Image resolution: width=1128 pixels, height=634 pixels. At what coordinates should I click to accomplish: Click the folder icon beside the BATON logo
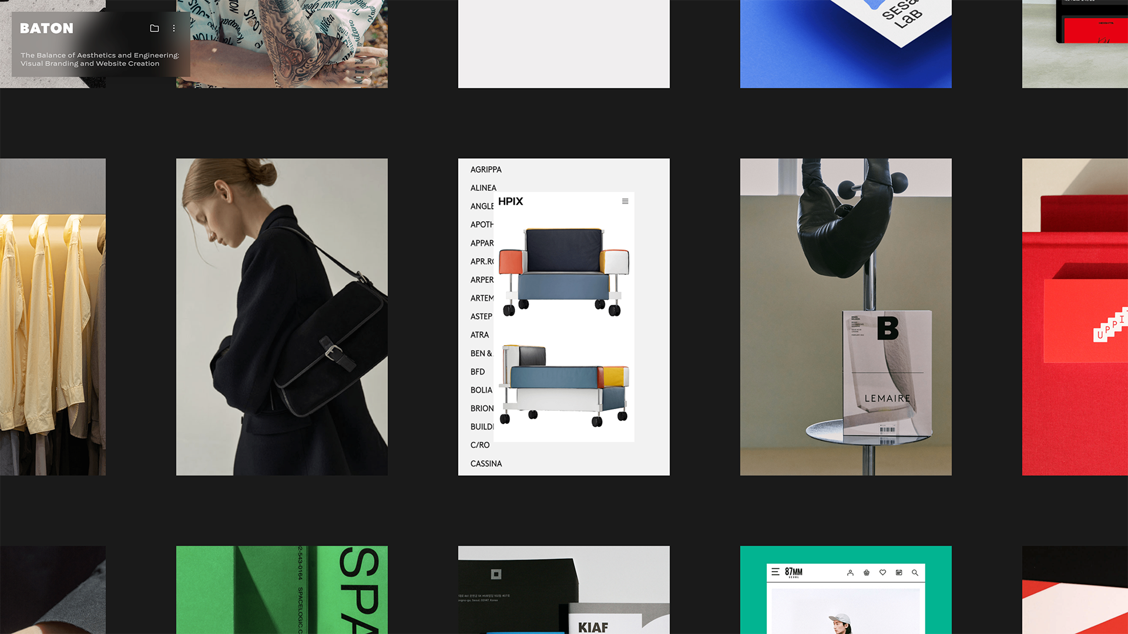pyautogui.click(x=155, y=28)
